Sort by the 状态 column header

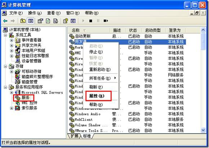(x=134, y=30)
